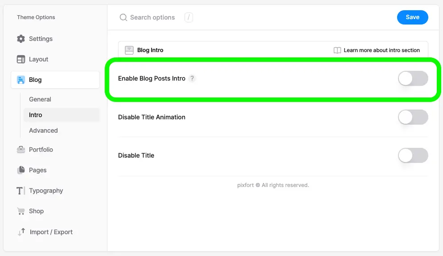Select the Portfolio briefcase icon
This screenshot has height=256, width=443.
click(21, 150)
